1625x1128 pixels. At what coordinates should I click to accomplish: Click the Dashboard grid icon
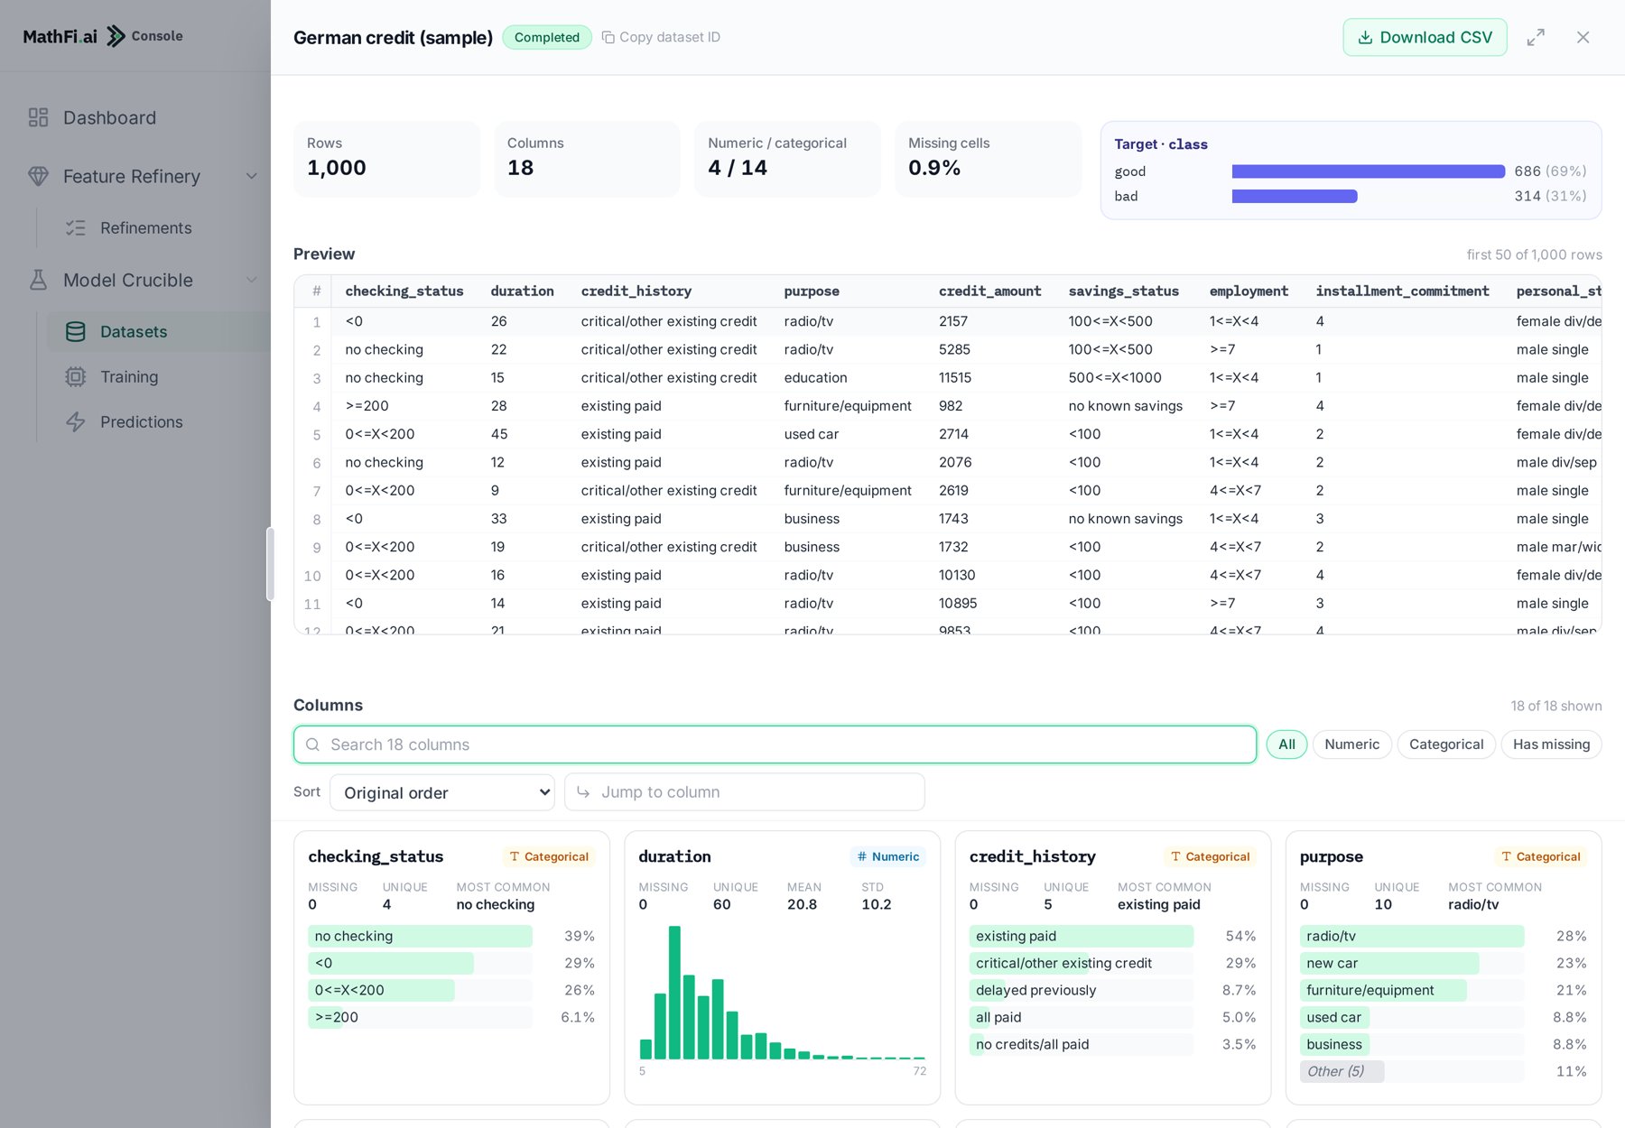click(38, 117)
